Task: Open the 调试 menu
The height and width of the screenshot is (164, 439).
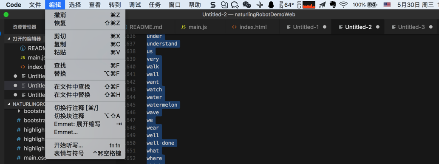Action: click(135, 5)
